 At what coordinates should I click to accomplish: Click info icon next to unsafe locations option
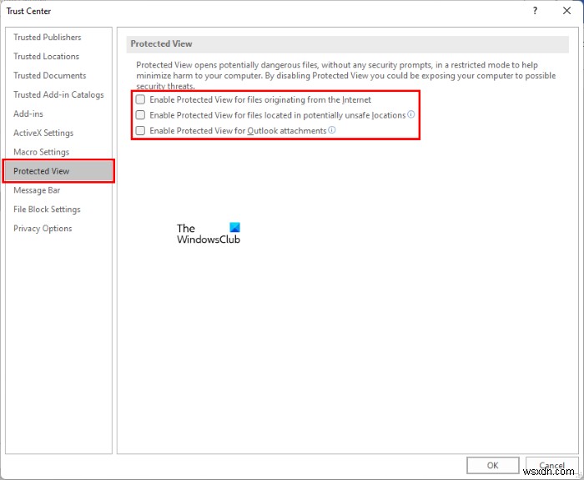pyautogui.click(x=410, y=114)
